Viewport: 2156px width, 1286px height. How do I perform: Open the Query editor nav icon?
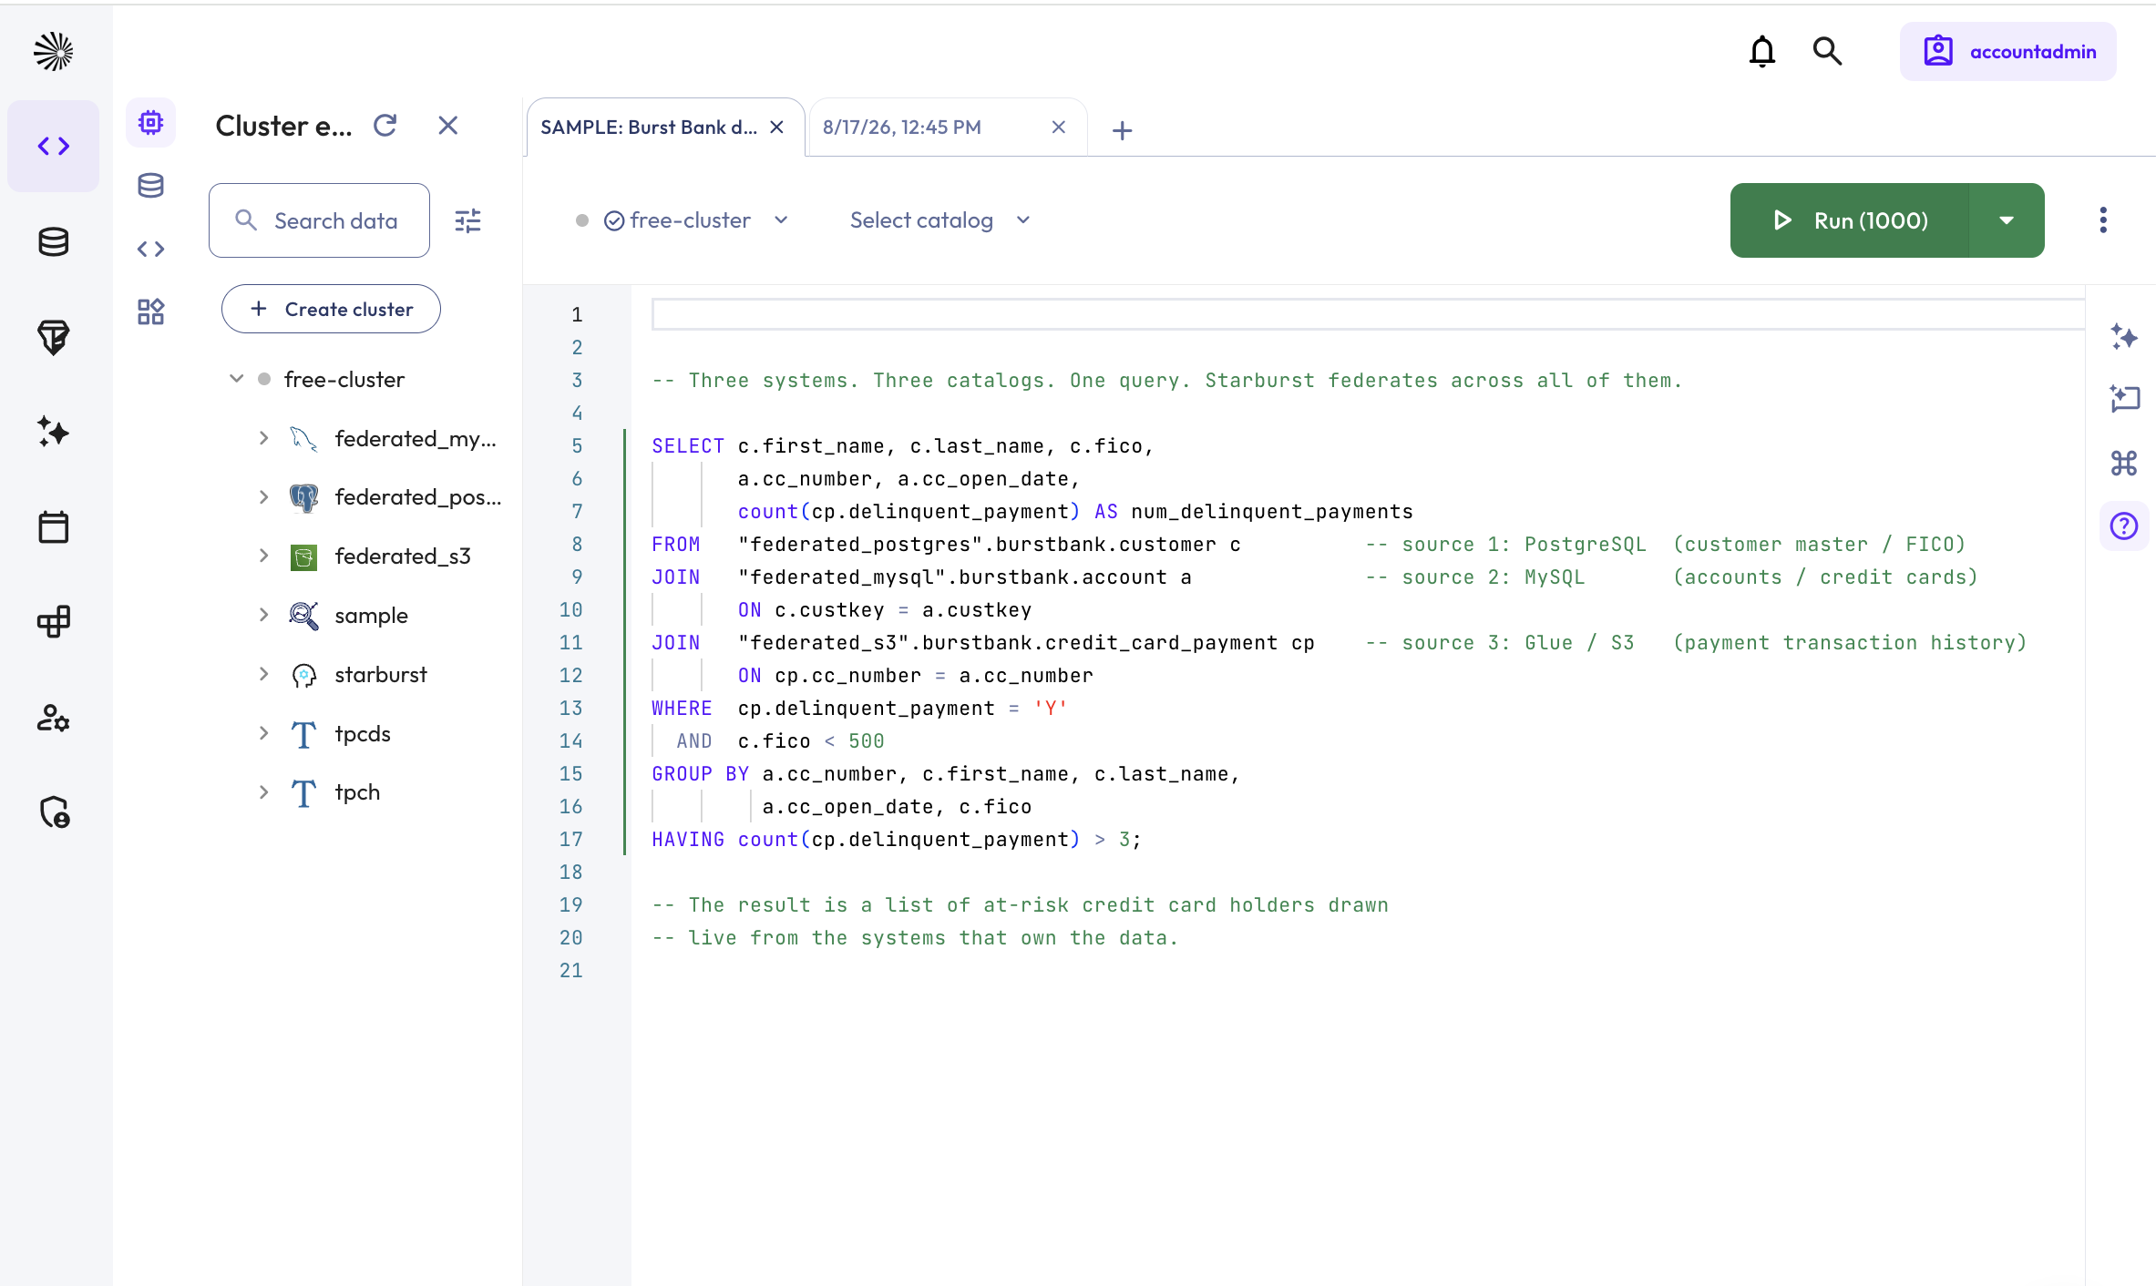click(x=53, y=146)
